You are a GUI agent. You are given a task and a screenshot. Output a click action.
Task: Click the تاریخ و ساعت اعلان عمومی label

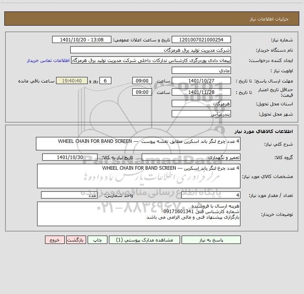142,40
